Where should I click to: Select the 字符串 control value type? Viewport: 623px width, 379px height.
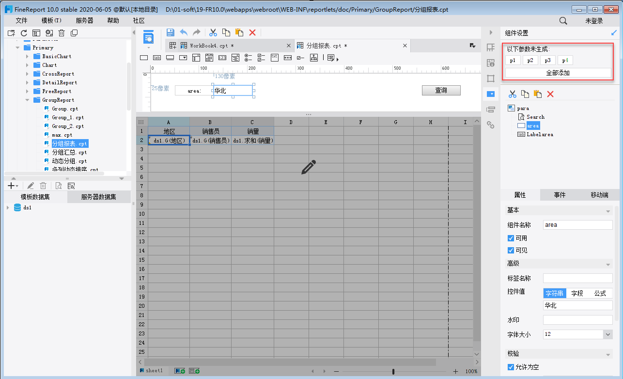point(554,293)
